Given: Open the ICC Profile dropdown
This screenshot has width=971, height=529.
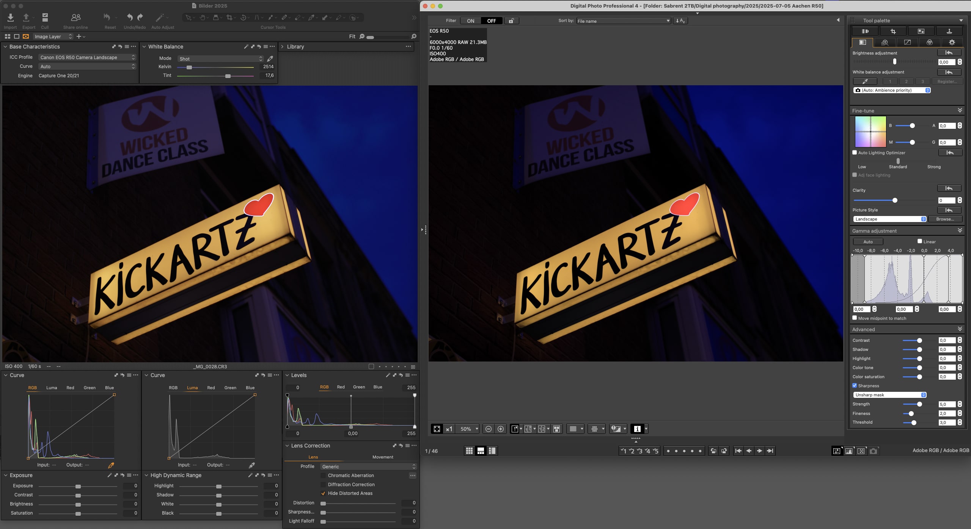Looking at the screenshot, I should [x=87, y=57].
